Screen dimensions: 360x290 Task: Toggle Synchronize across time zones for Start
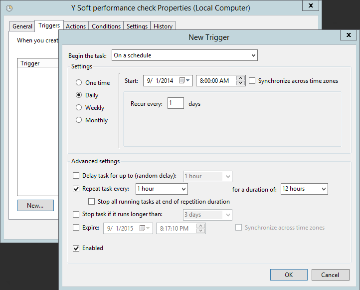252,81
